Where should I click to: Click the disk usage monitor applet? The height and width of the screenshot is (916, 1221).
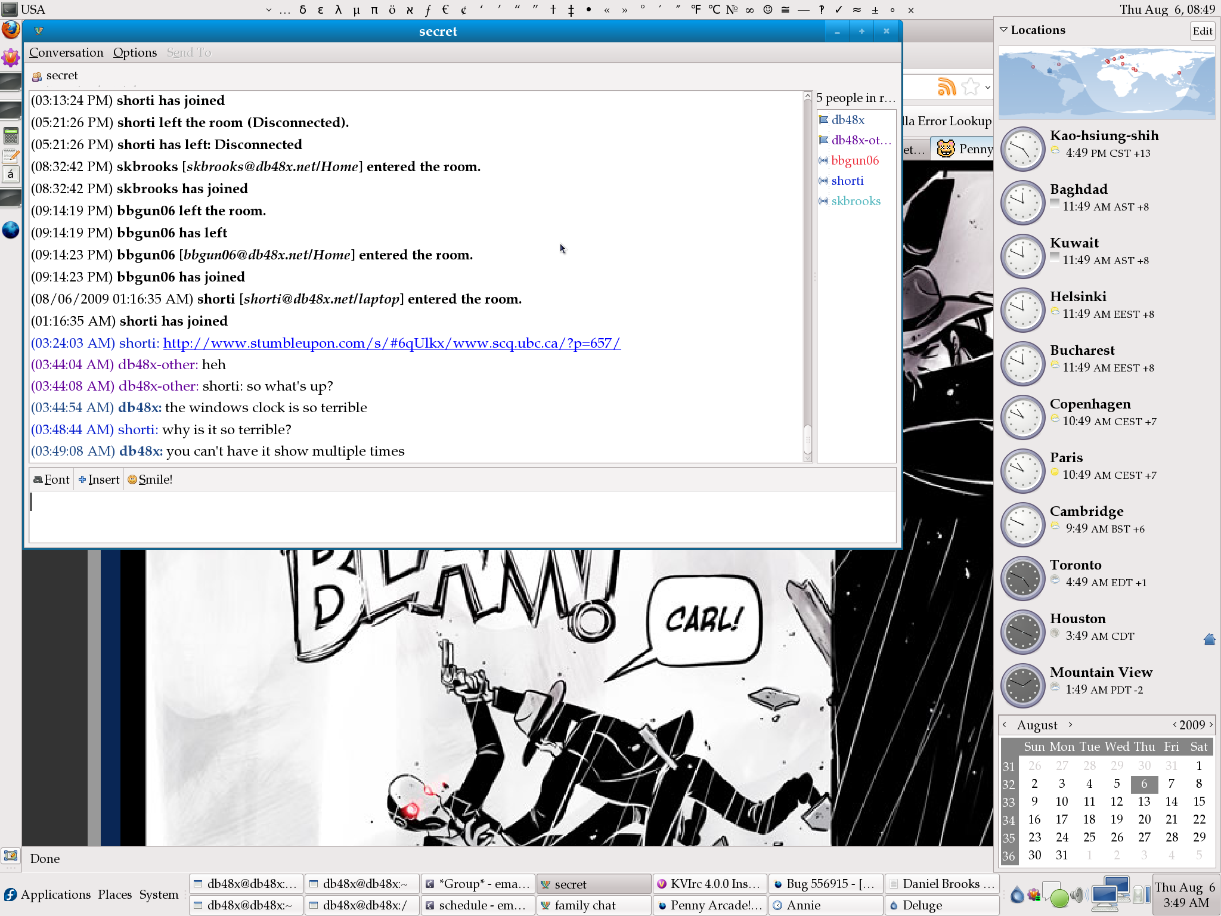pos(1141,893)
